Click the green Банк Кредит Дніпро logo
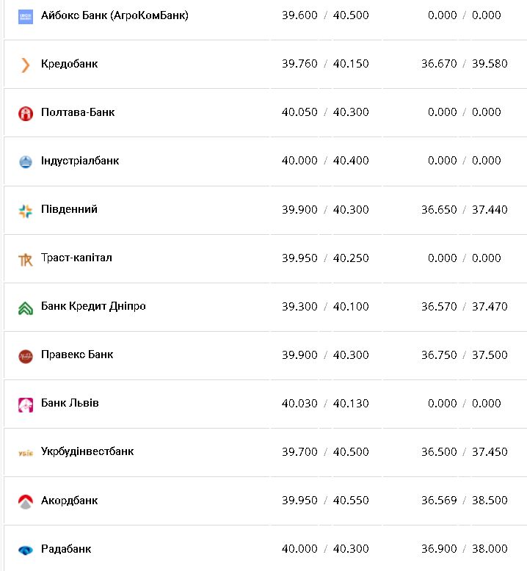This screenshot has width=527, height=571. pyautogui.click(x=26, y=308)
